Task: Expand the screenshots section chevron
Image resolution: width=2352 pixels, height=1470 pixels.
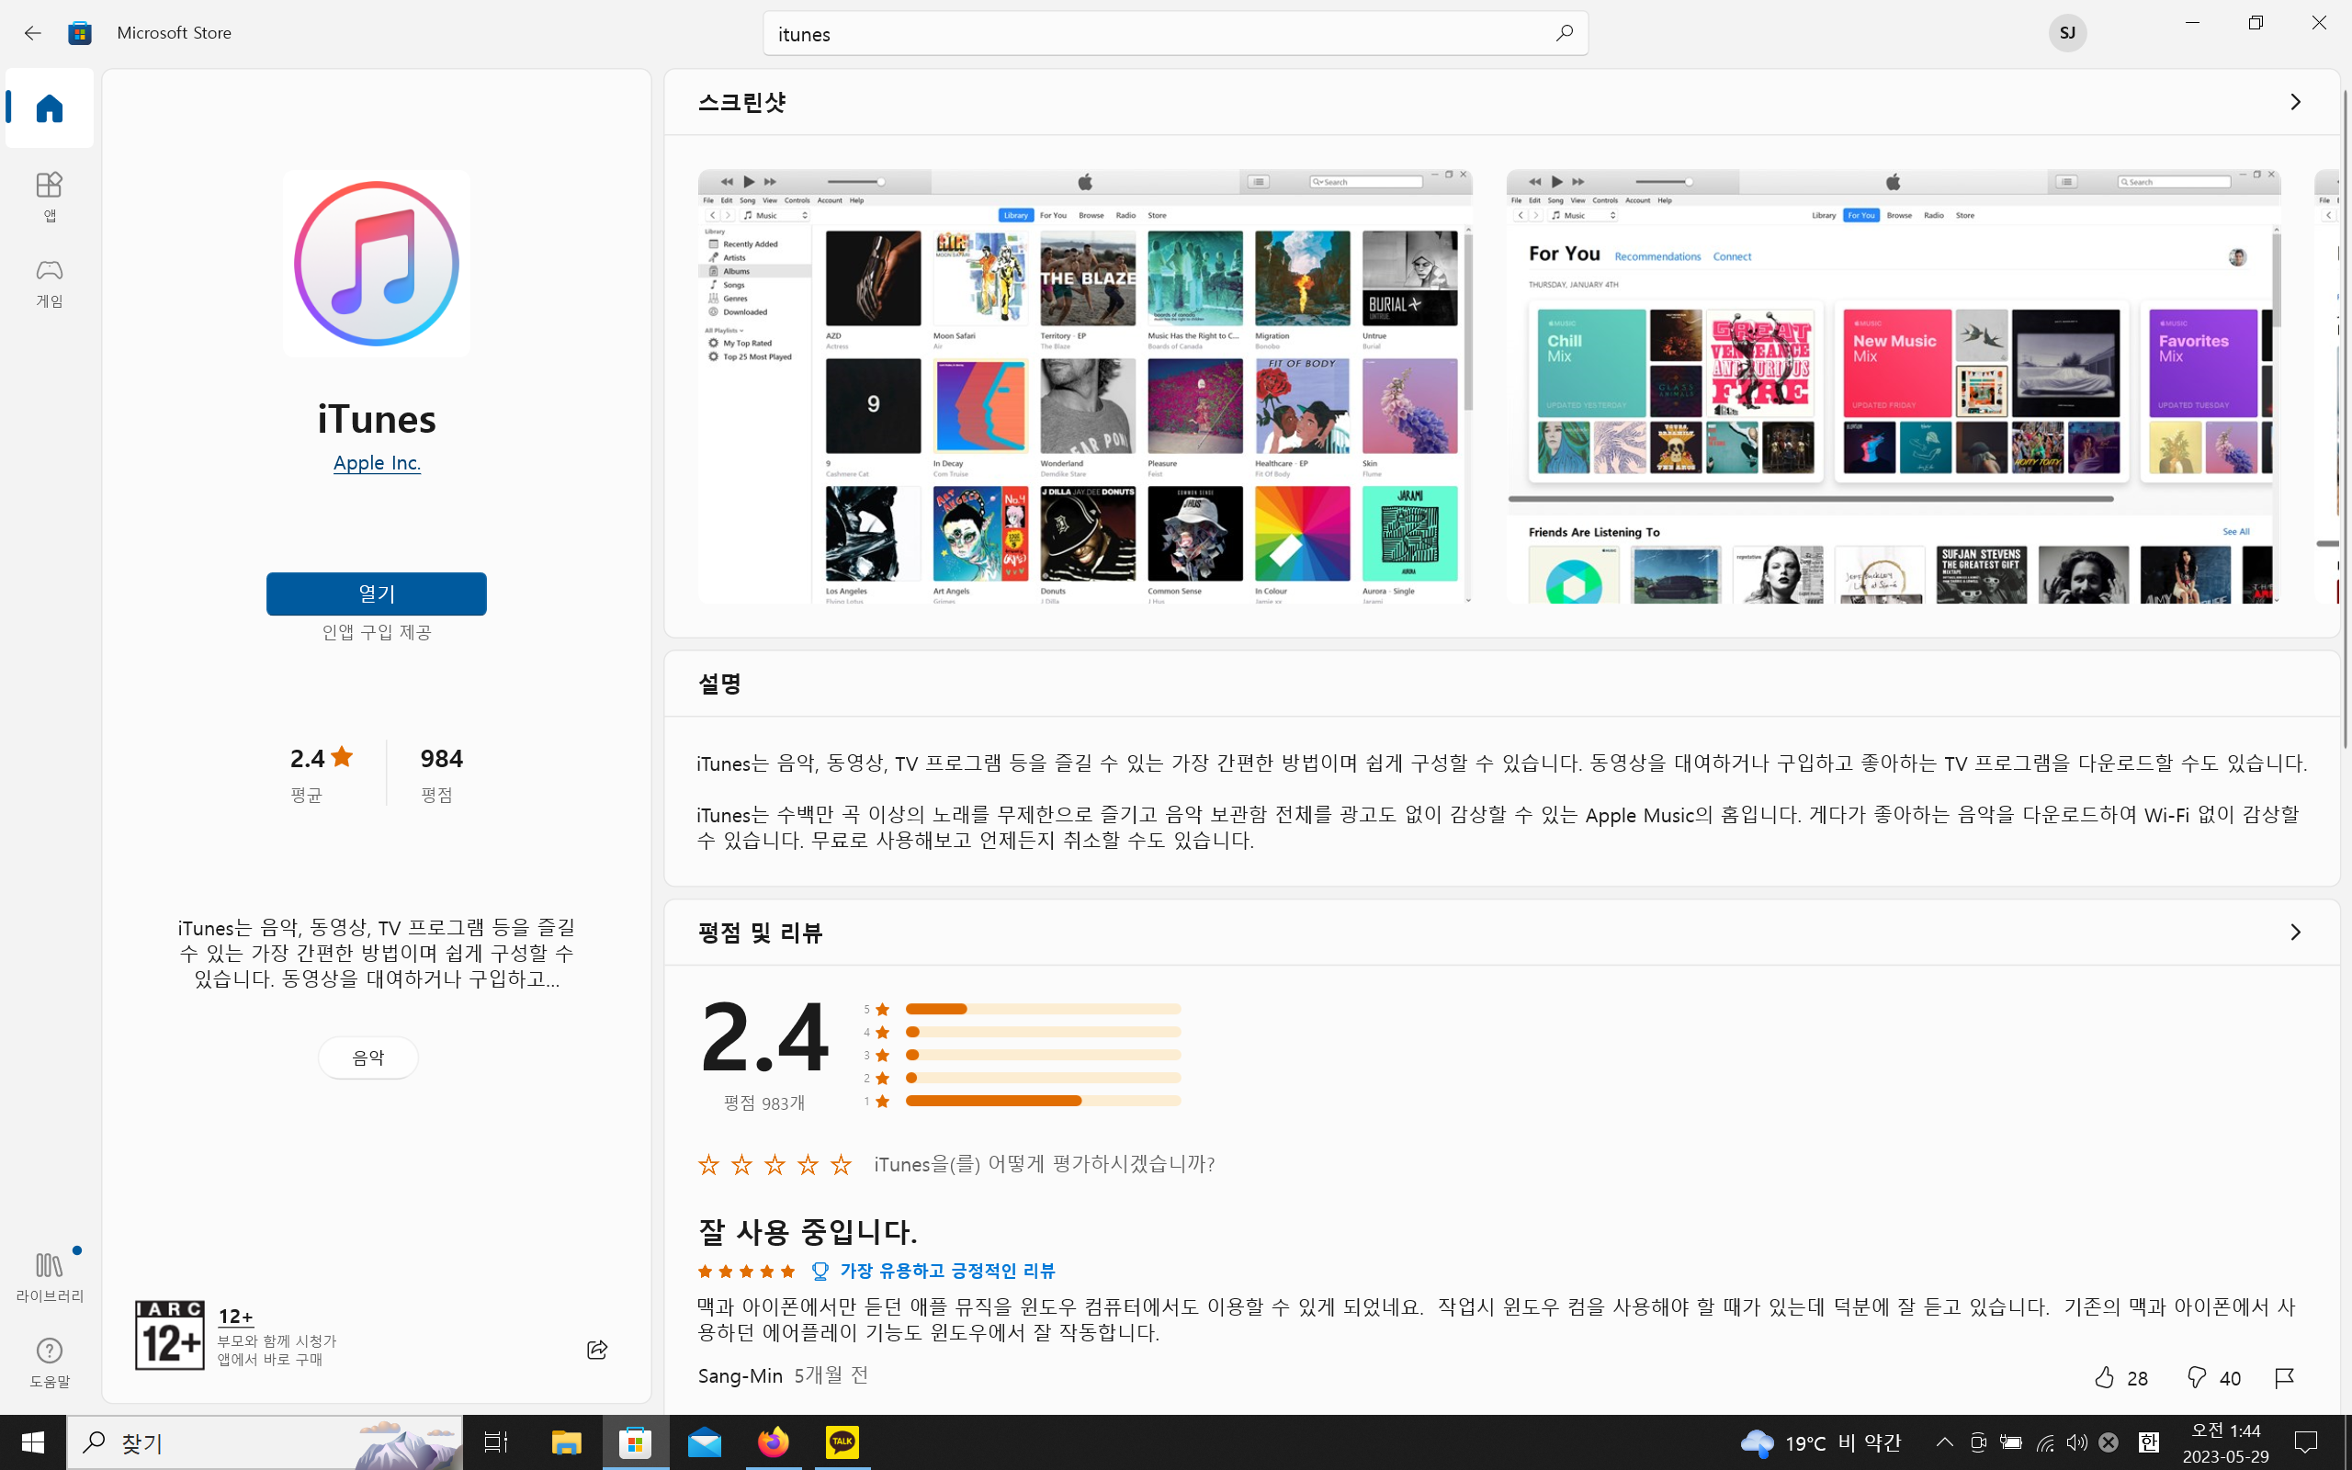Action: point(2295,102)
